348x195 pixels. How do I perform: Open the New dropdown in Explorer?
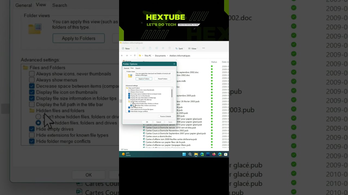[127, 48]
